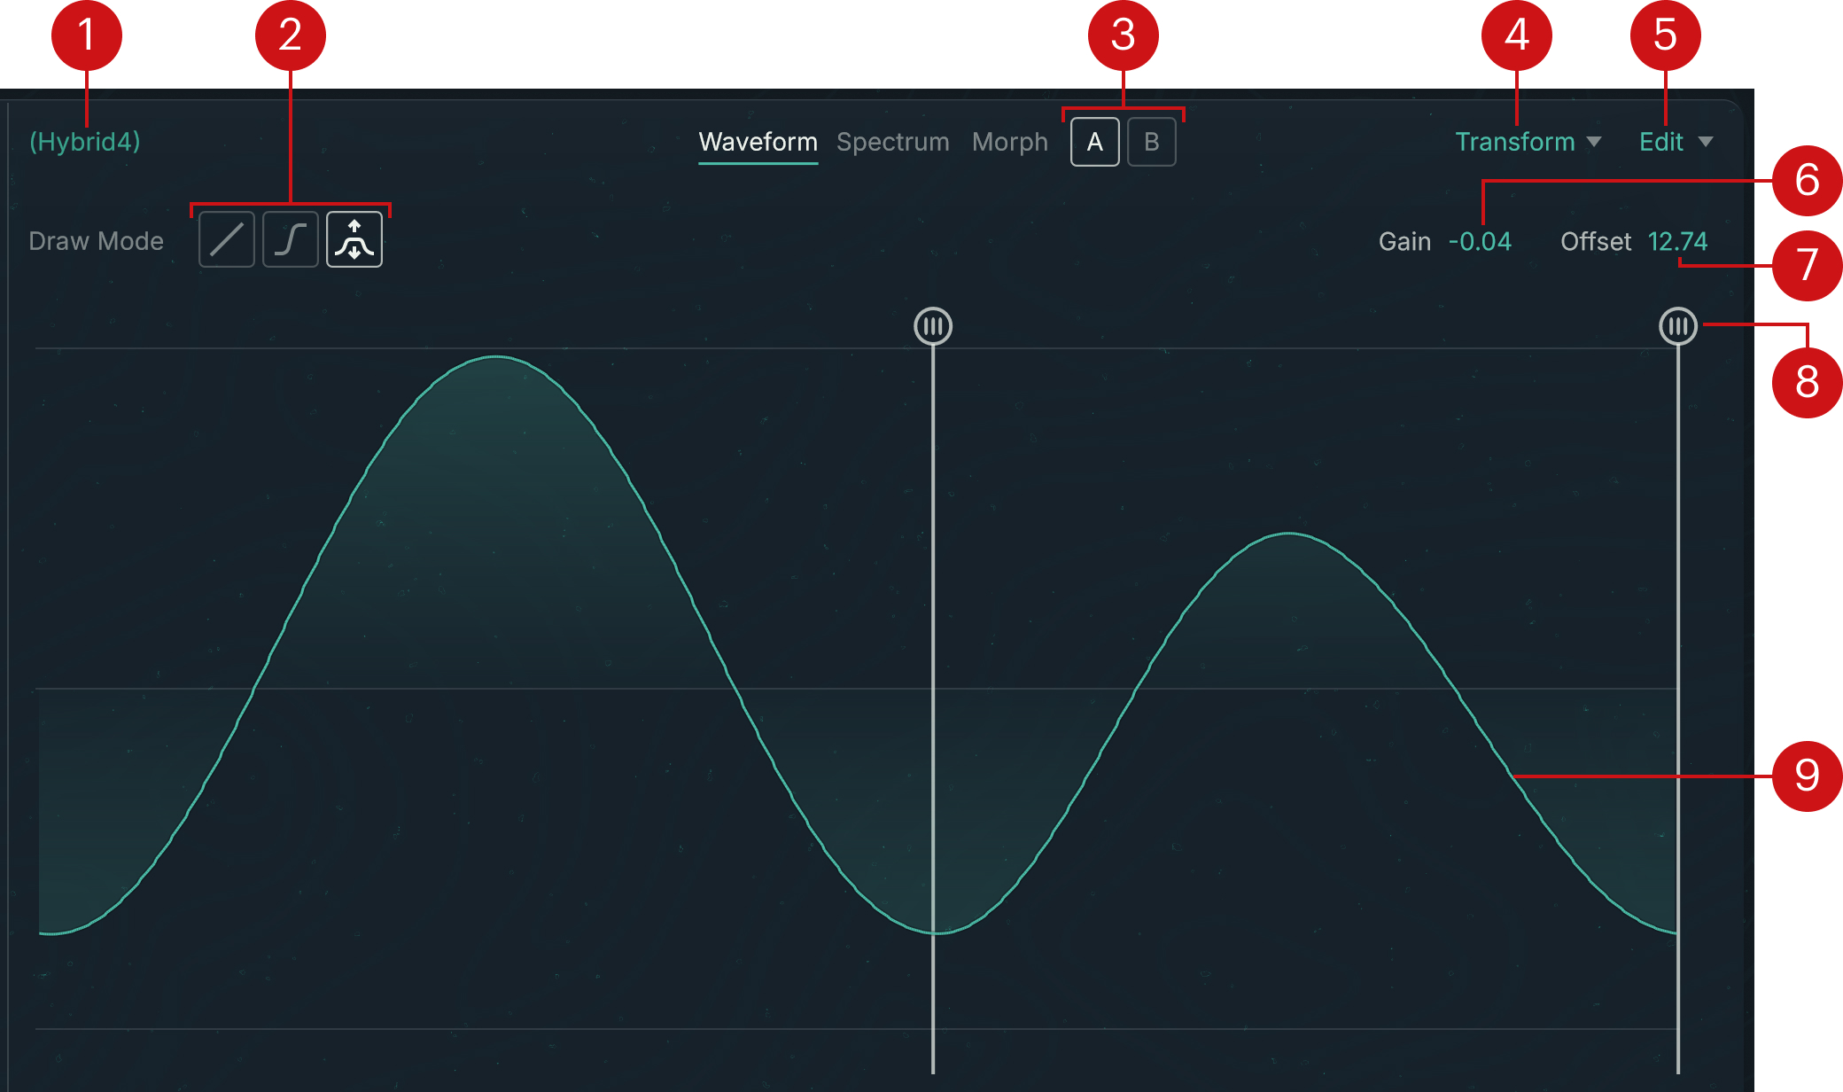The image size is (1843, 1092).
Task: Switch to the Waveform tab
Action: click(758, 142)
